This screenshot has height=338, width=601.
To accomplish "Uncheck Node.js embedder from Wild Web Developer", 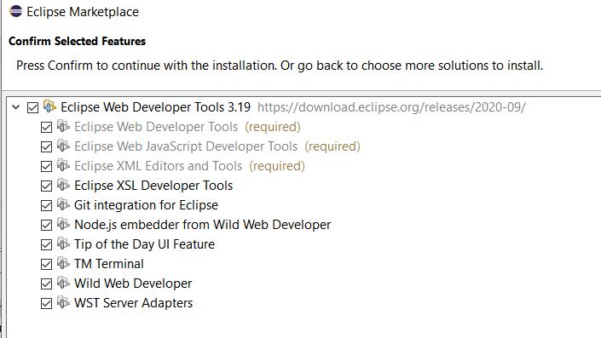I will 46,225.
